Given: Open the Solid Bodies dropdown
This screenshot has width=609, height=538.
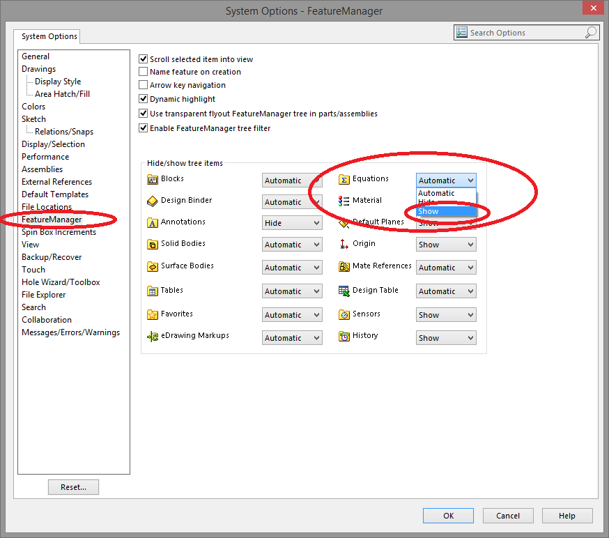Looking at the screenshot, I should pyautogui.click(x=292, y=245).
